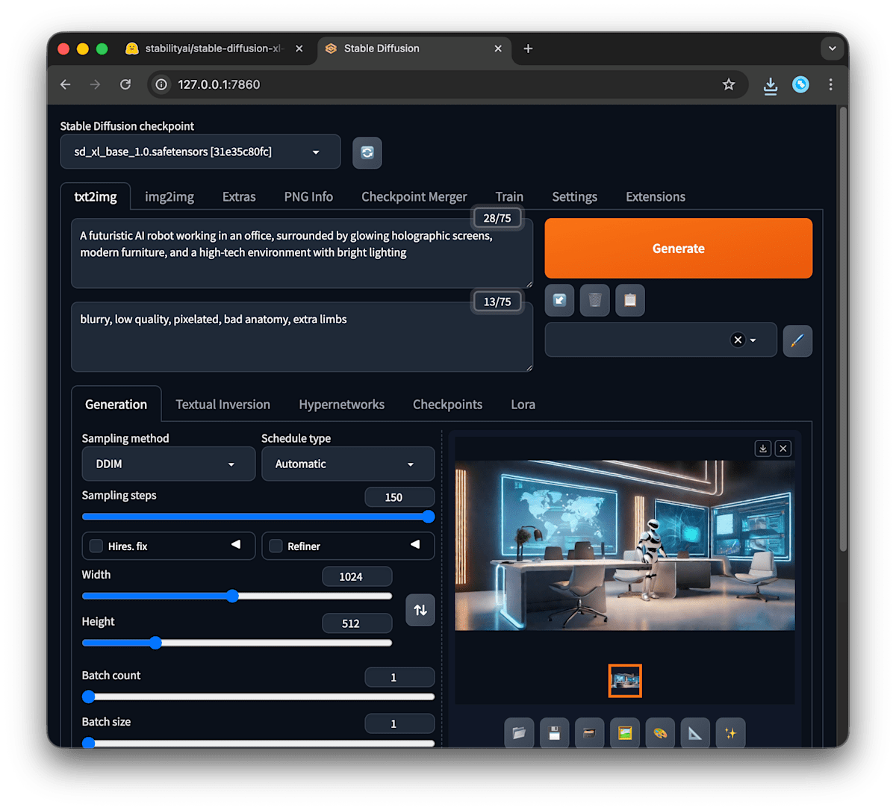Save image with floppy disk icon
Screen dimensions: 896x810
tap(554, 733)
